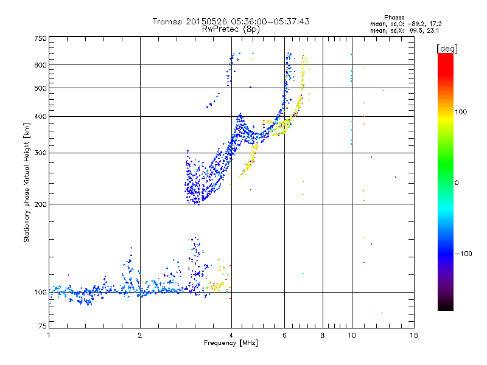Click the 'Stationary phase Virtual Height [km]' axis label
This screenshot has width=487, height=365.
(27, 183)
